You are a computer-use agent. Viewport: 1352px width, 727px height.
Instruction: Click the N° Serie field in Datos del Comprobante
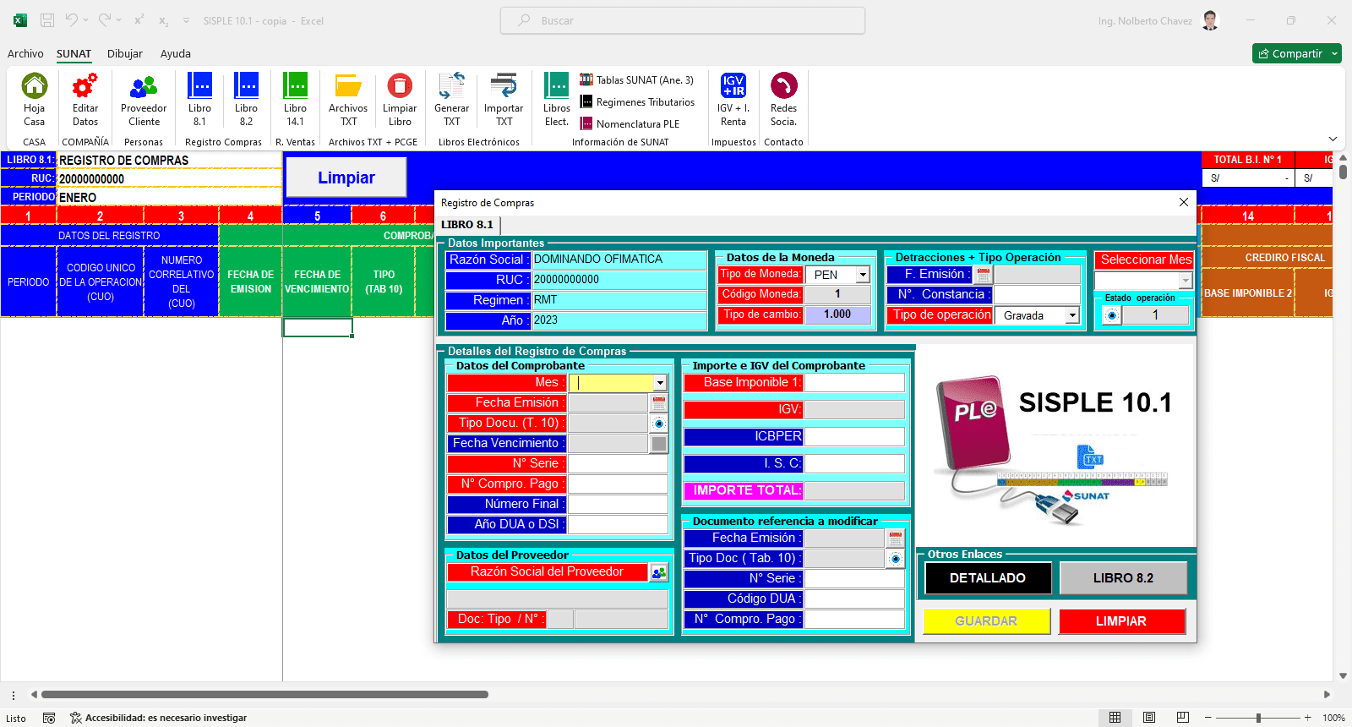tap(618, 464)
